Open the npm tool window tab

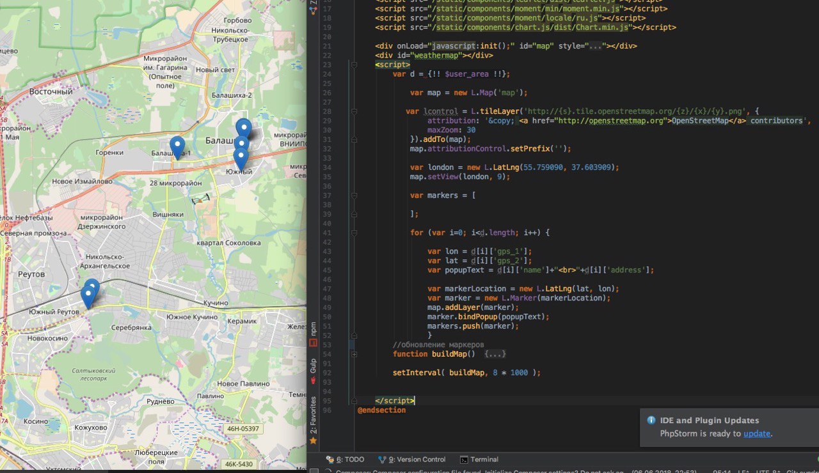(x=314, y=334)
